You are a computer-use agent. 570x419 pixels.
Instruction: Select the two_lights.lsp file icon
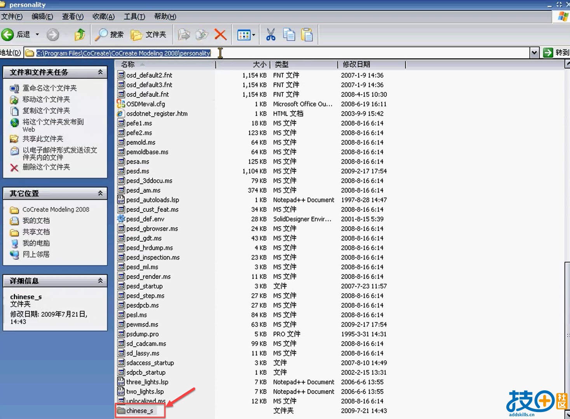tap(121, 391)
